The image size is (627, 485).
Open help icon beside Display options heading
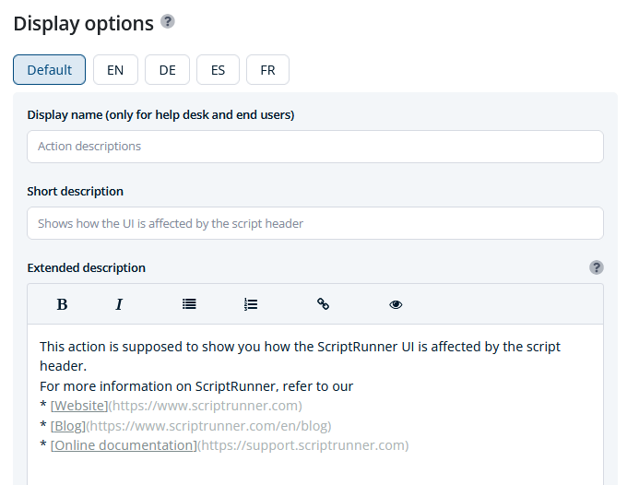[x=168, y=21]
